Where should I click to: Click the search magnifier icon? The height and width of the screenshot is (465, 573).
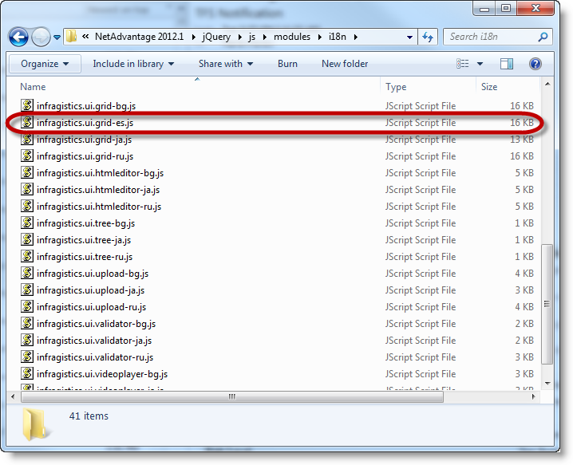coord(543,37)
